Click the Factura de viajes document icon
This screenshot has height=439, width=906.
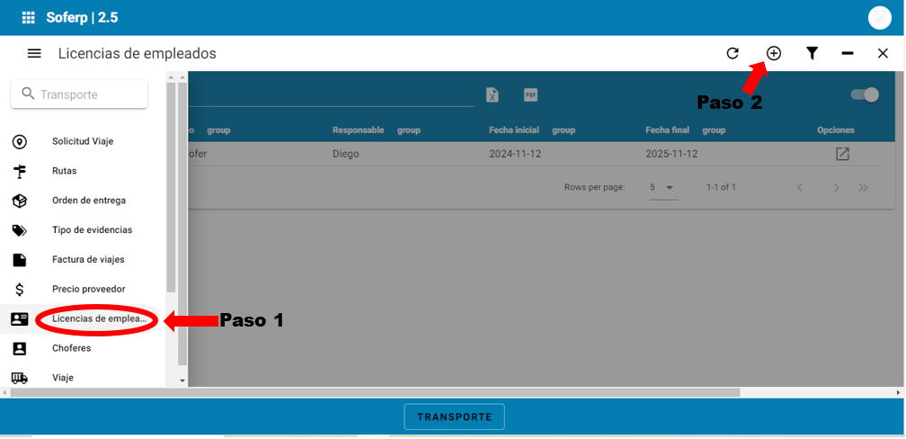(x=20, y=260)
